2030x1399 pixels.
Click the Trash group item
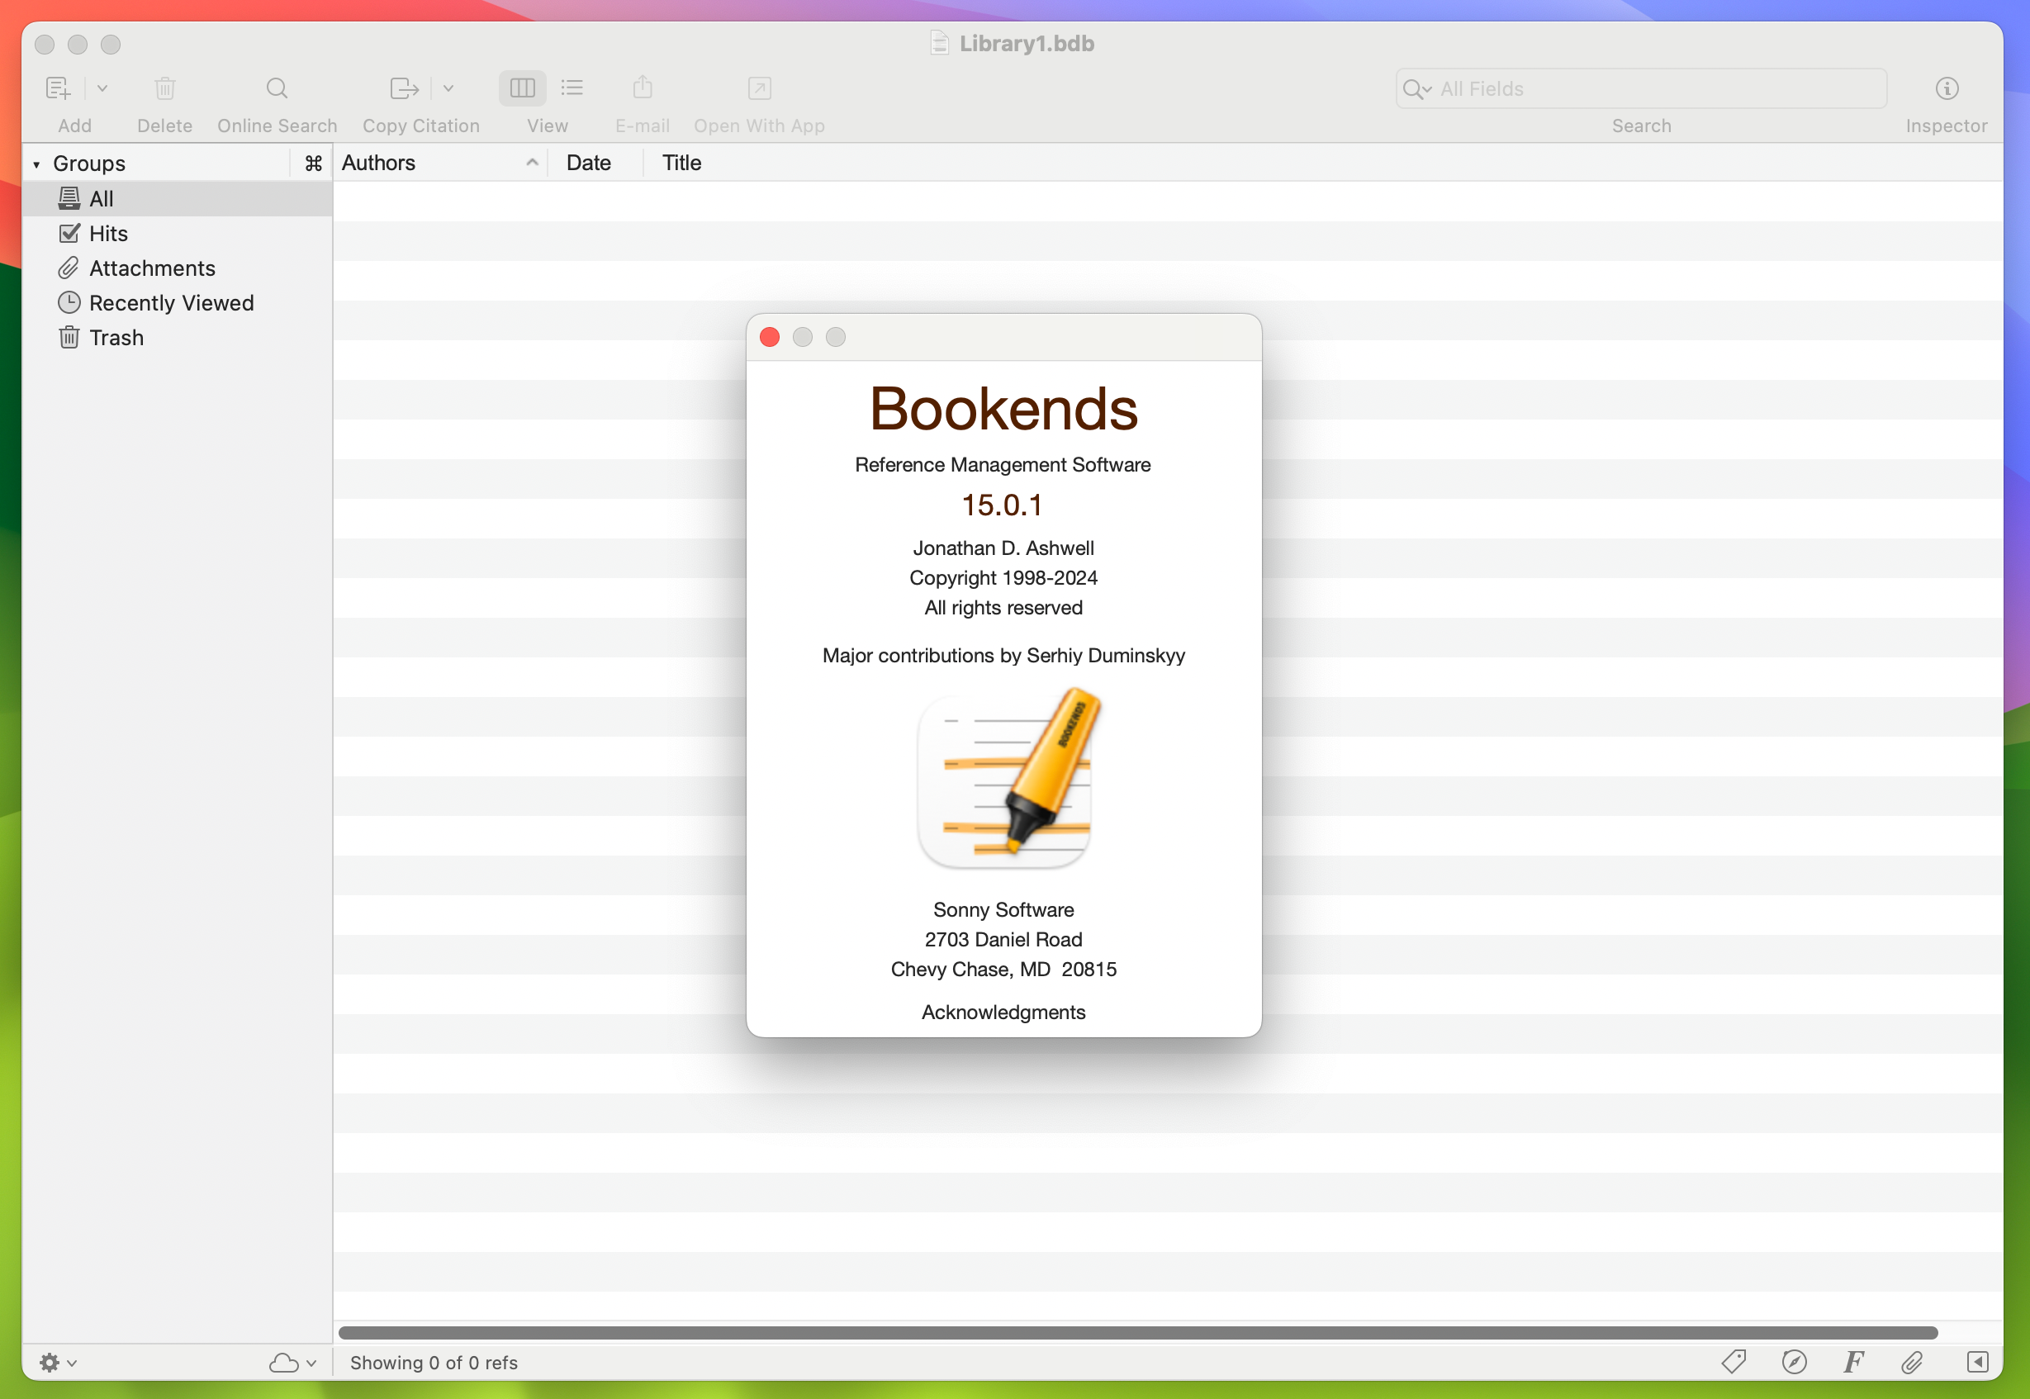click(x=117, y=338)
